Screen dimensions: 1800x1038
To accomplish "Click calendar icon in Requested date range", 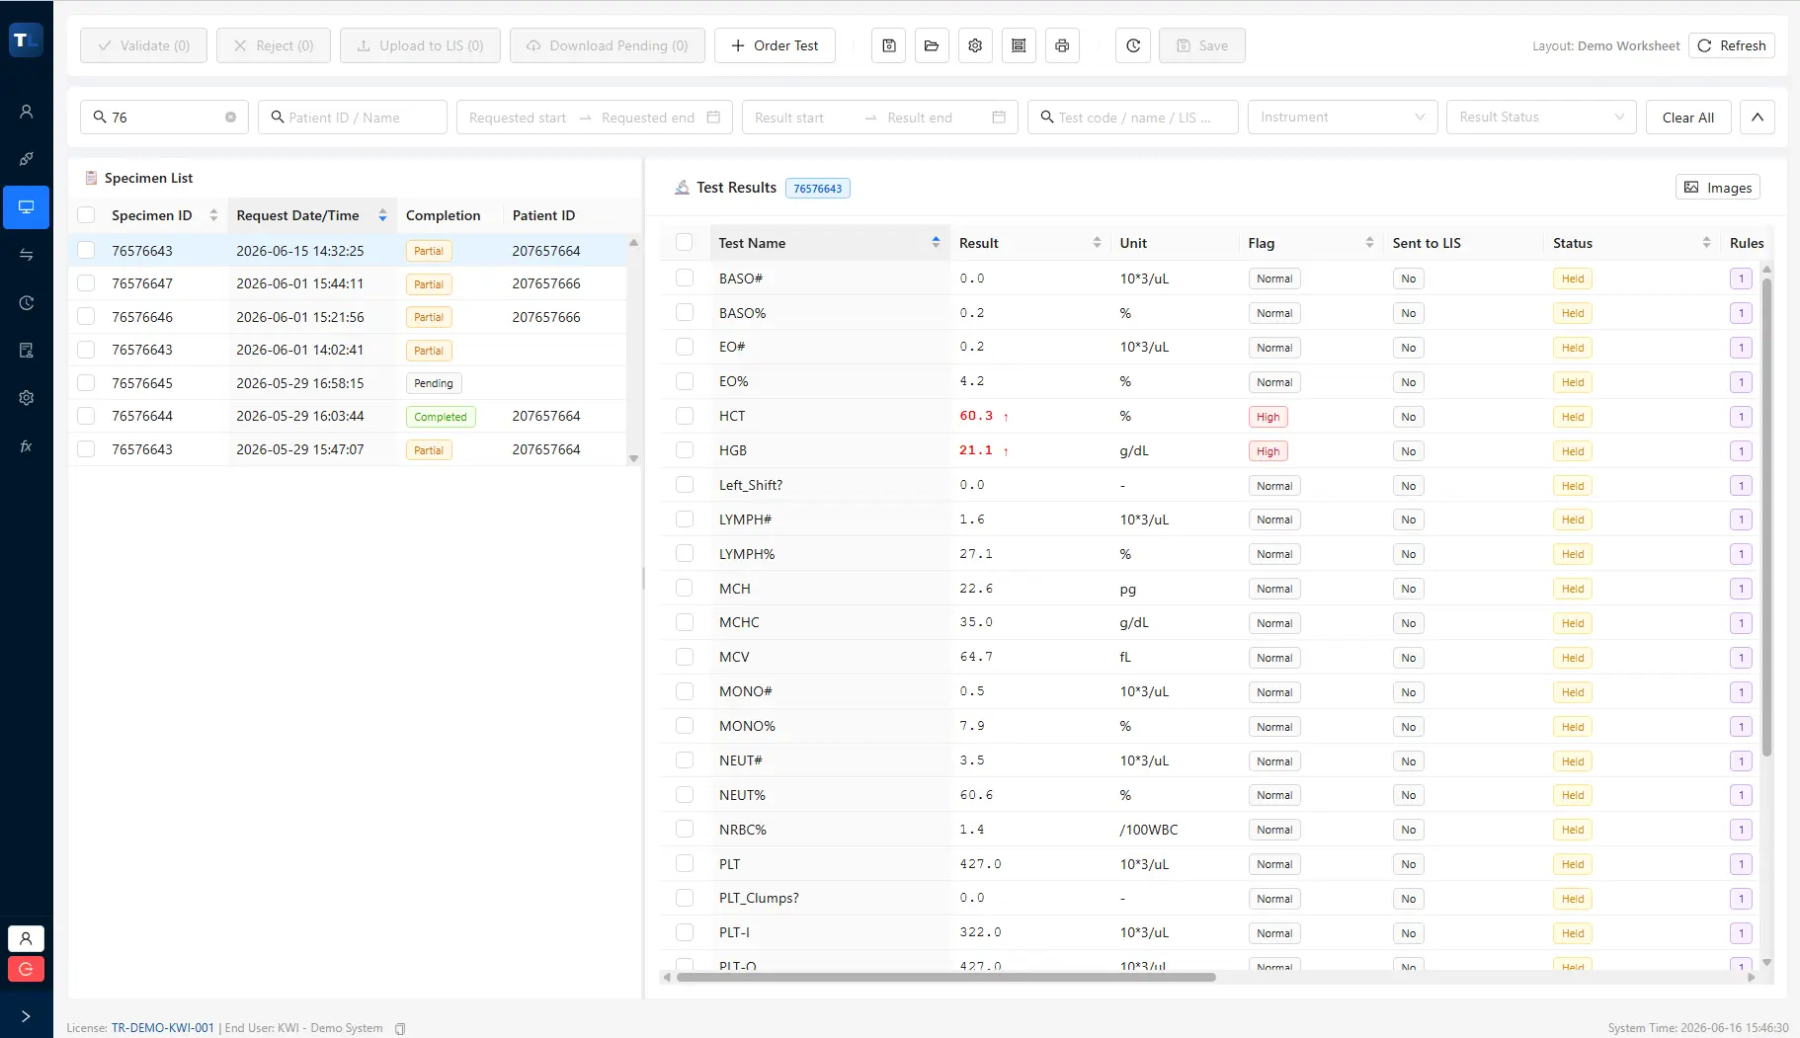I will [714, 118].
